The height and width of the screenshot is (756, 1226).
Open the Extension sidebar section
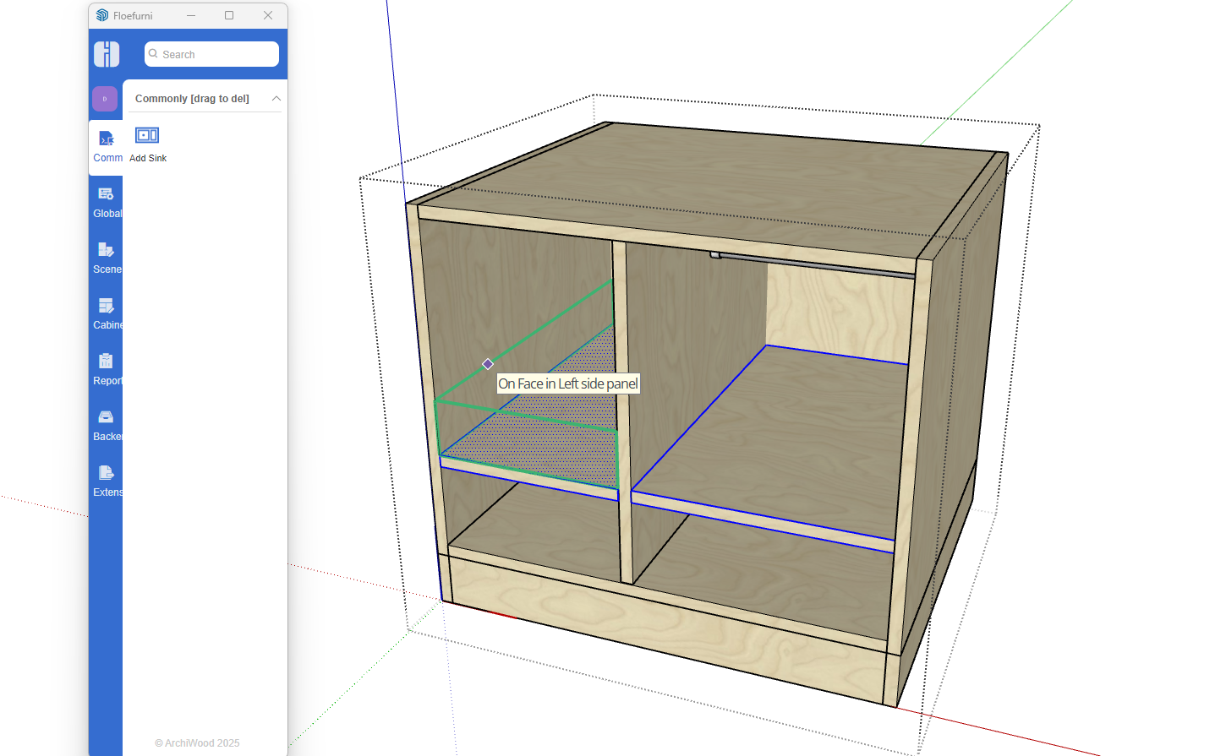coord(107,481)
